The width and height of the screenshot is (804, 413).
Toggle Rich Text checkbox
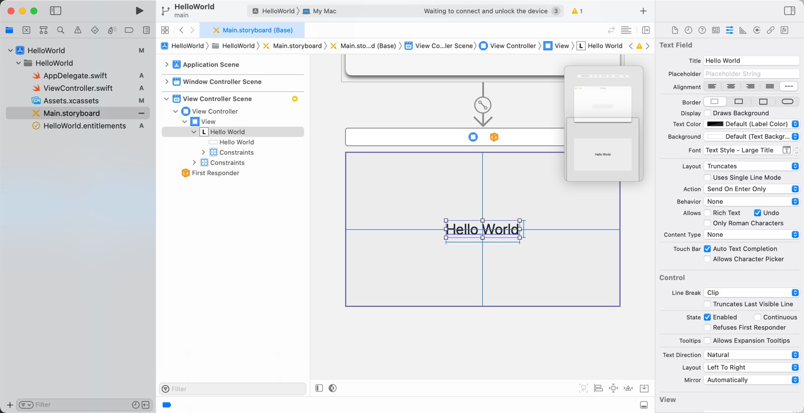tap(707, 213)
